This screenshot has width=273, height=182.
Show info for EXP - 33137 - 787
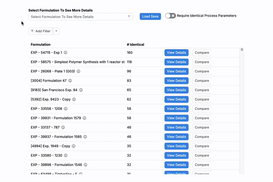pyautogui.click(x=63, y=128)
